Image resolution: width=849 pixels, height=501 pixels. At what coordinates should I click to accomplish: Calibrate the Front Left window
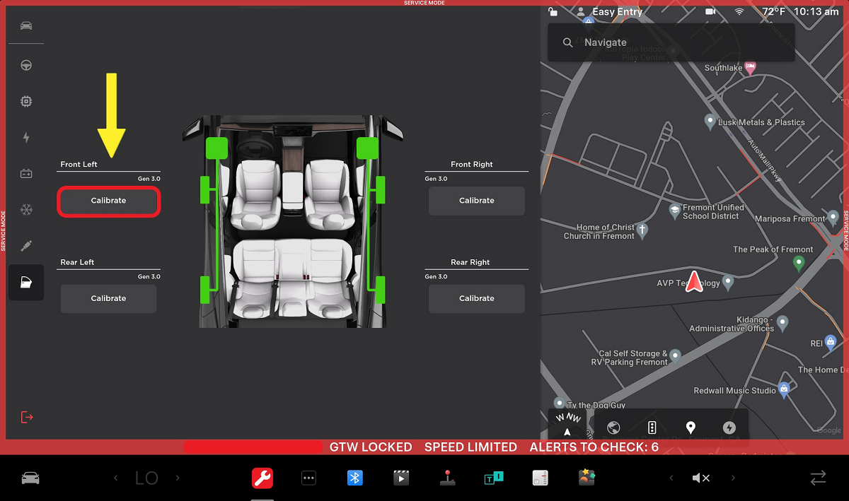pos(108,201)
